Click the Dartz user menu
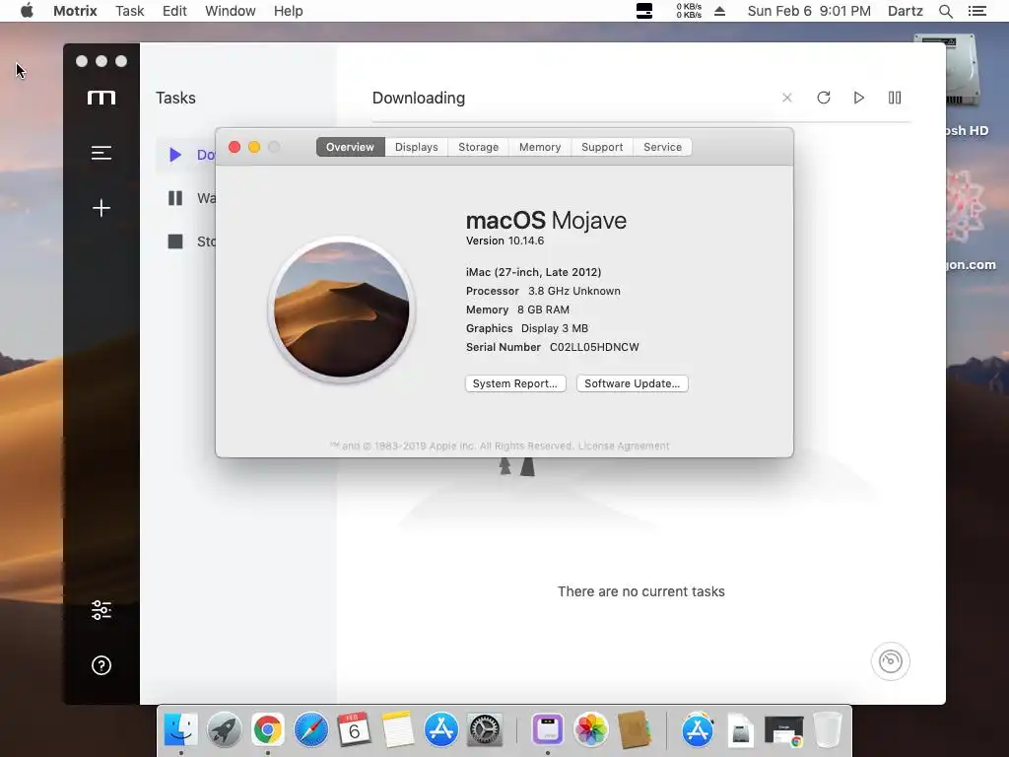The image size is (1009, 757). (x=905, y=11)
